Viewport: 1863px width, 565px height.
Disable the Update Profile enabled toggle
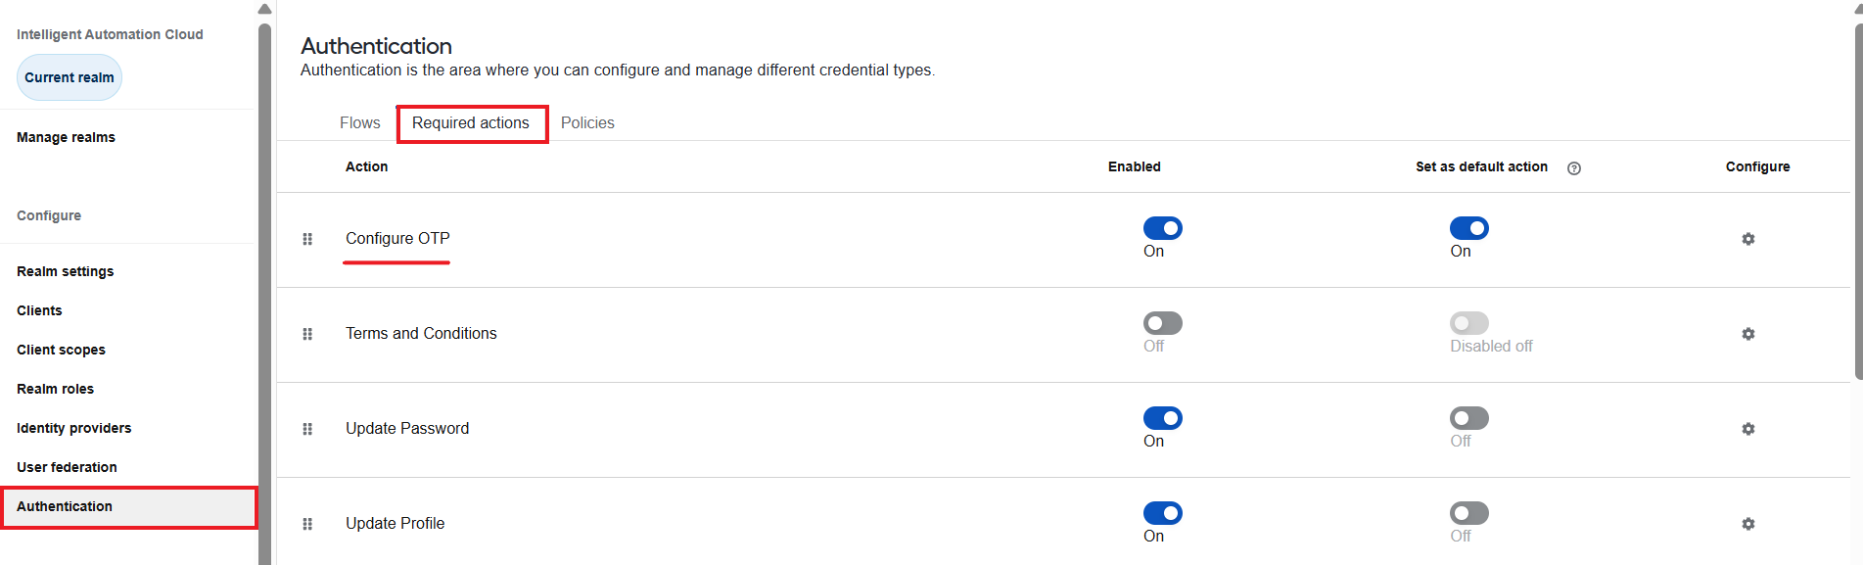[x=1163, y=513]
